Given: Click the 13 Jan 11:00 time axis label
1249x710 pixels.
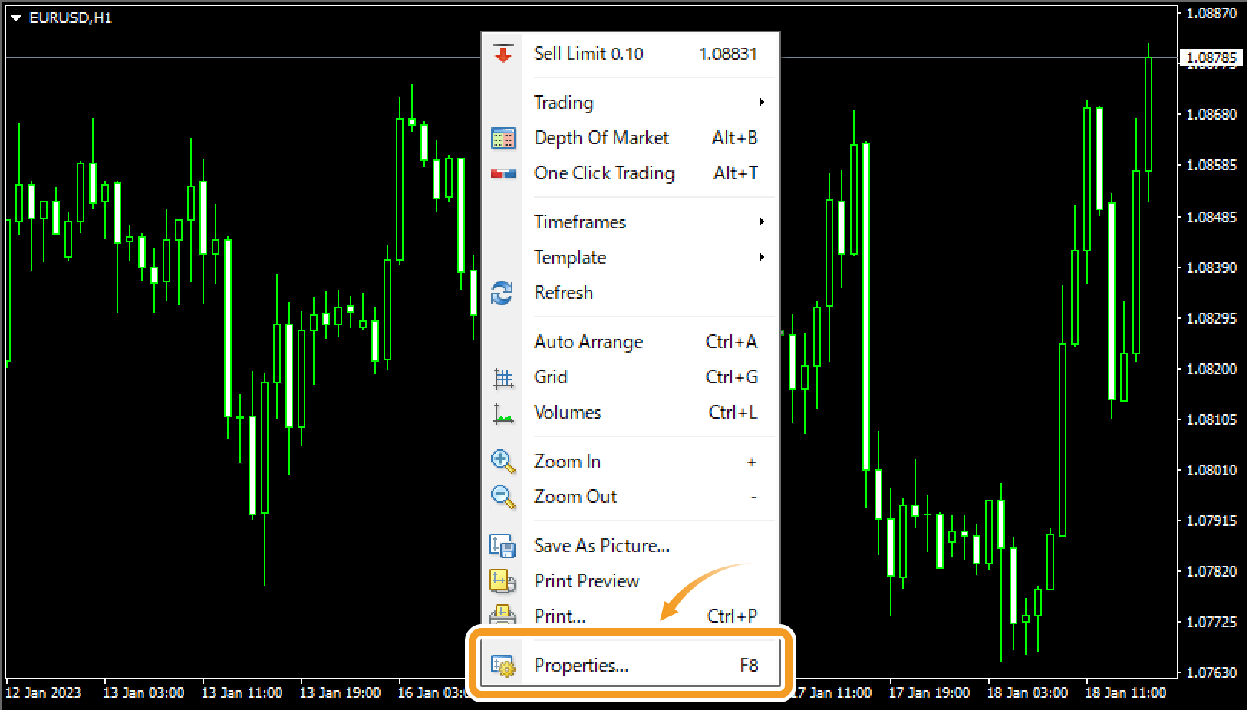Looking at the screenshot, I should tap(242, 693).
